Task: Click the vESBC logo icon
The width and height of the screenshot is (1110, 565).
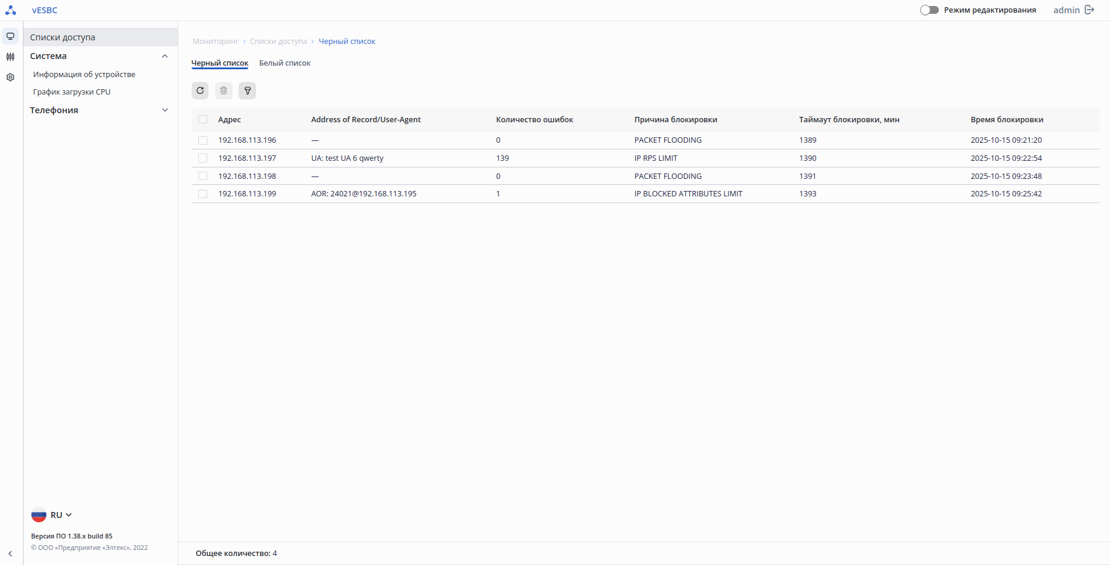Action: click(11, 10)
